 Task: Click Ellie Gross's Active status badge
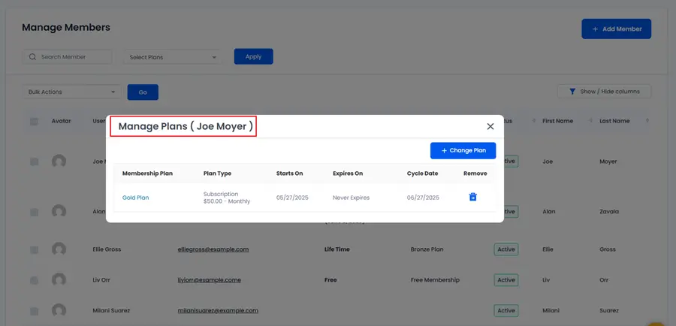click(506, 249)
